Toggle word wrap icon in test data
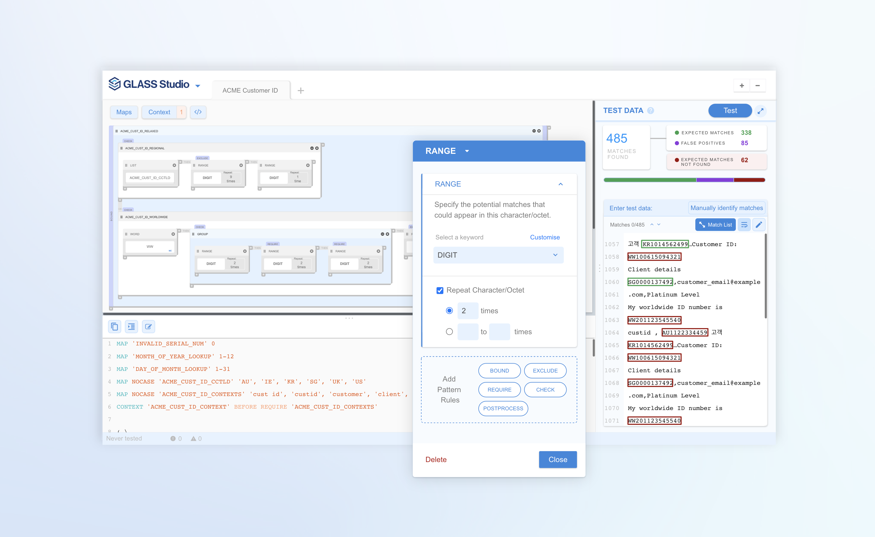The height and width of the screenshot is (537, 875). 744,225
